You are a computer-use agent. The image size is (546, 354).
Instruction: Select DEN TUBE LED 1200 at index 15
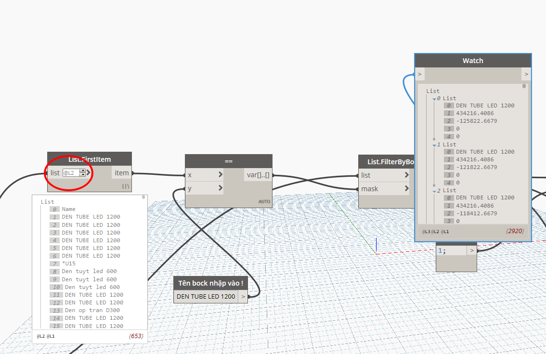[x=94, y=326]
